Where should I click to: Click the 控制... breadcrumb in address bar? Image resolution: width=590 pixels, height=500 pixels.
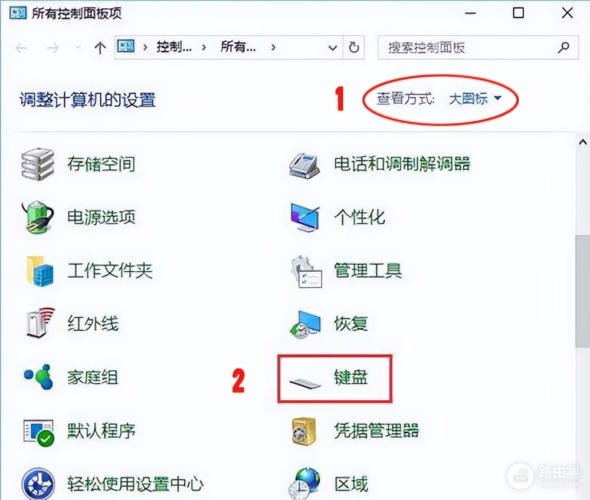coord(174,47)
